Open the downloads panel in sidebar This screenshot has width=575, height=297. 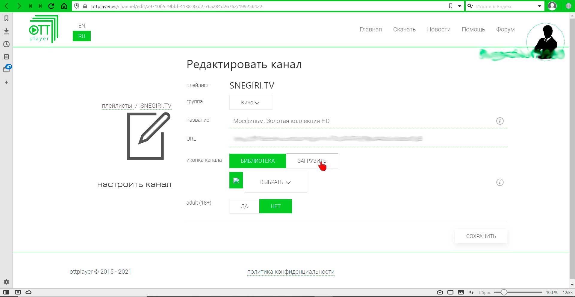(x=6, y=31)
